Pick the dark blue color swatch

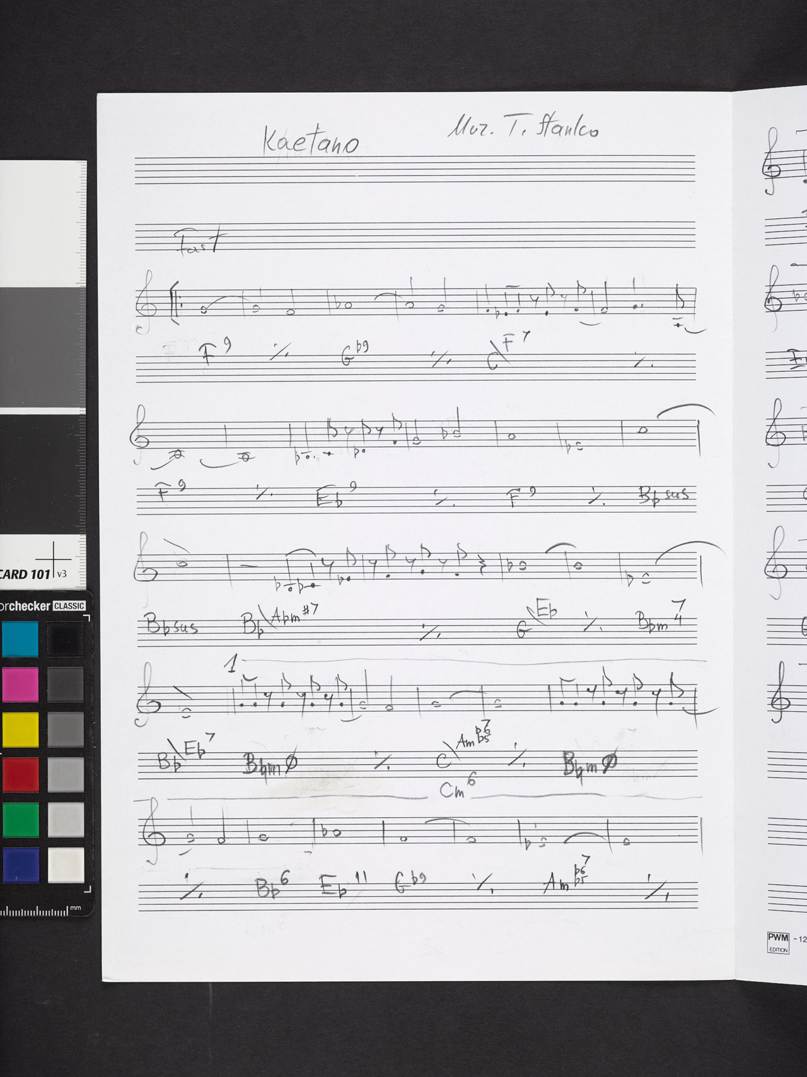click(20, 865)
